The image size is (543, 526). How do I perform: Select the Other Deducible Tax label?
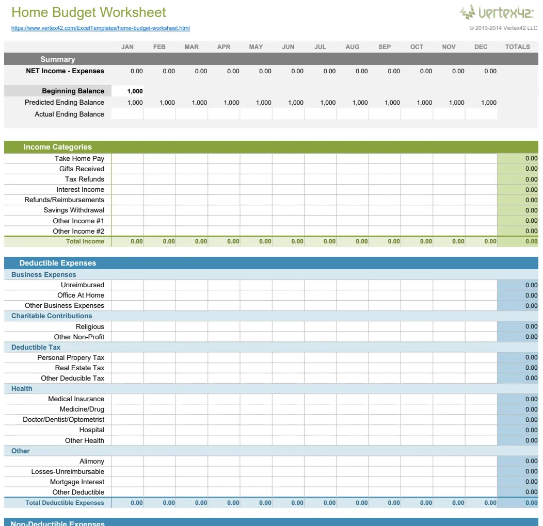72,378
